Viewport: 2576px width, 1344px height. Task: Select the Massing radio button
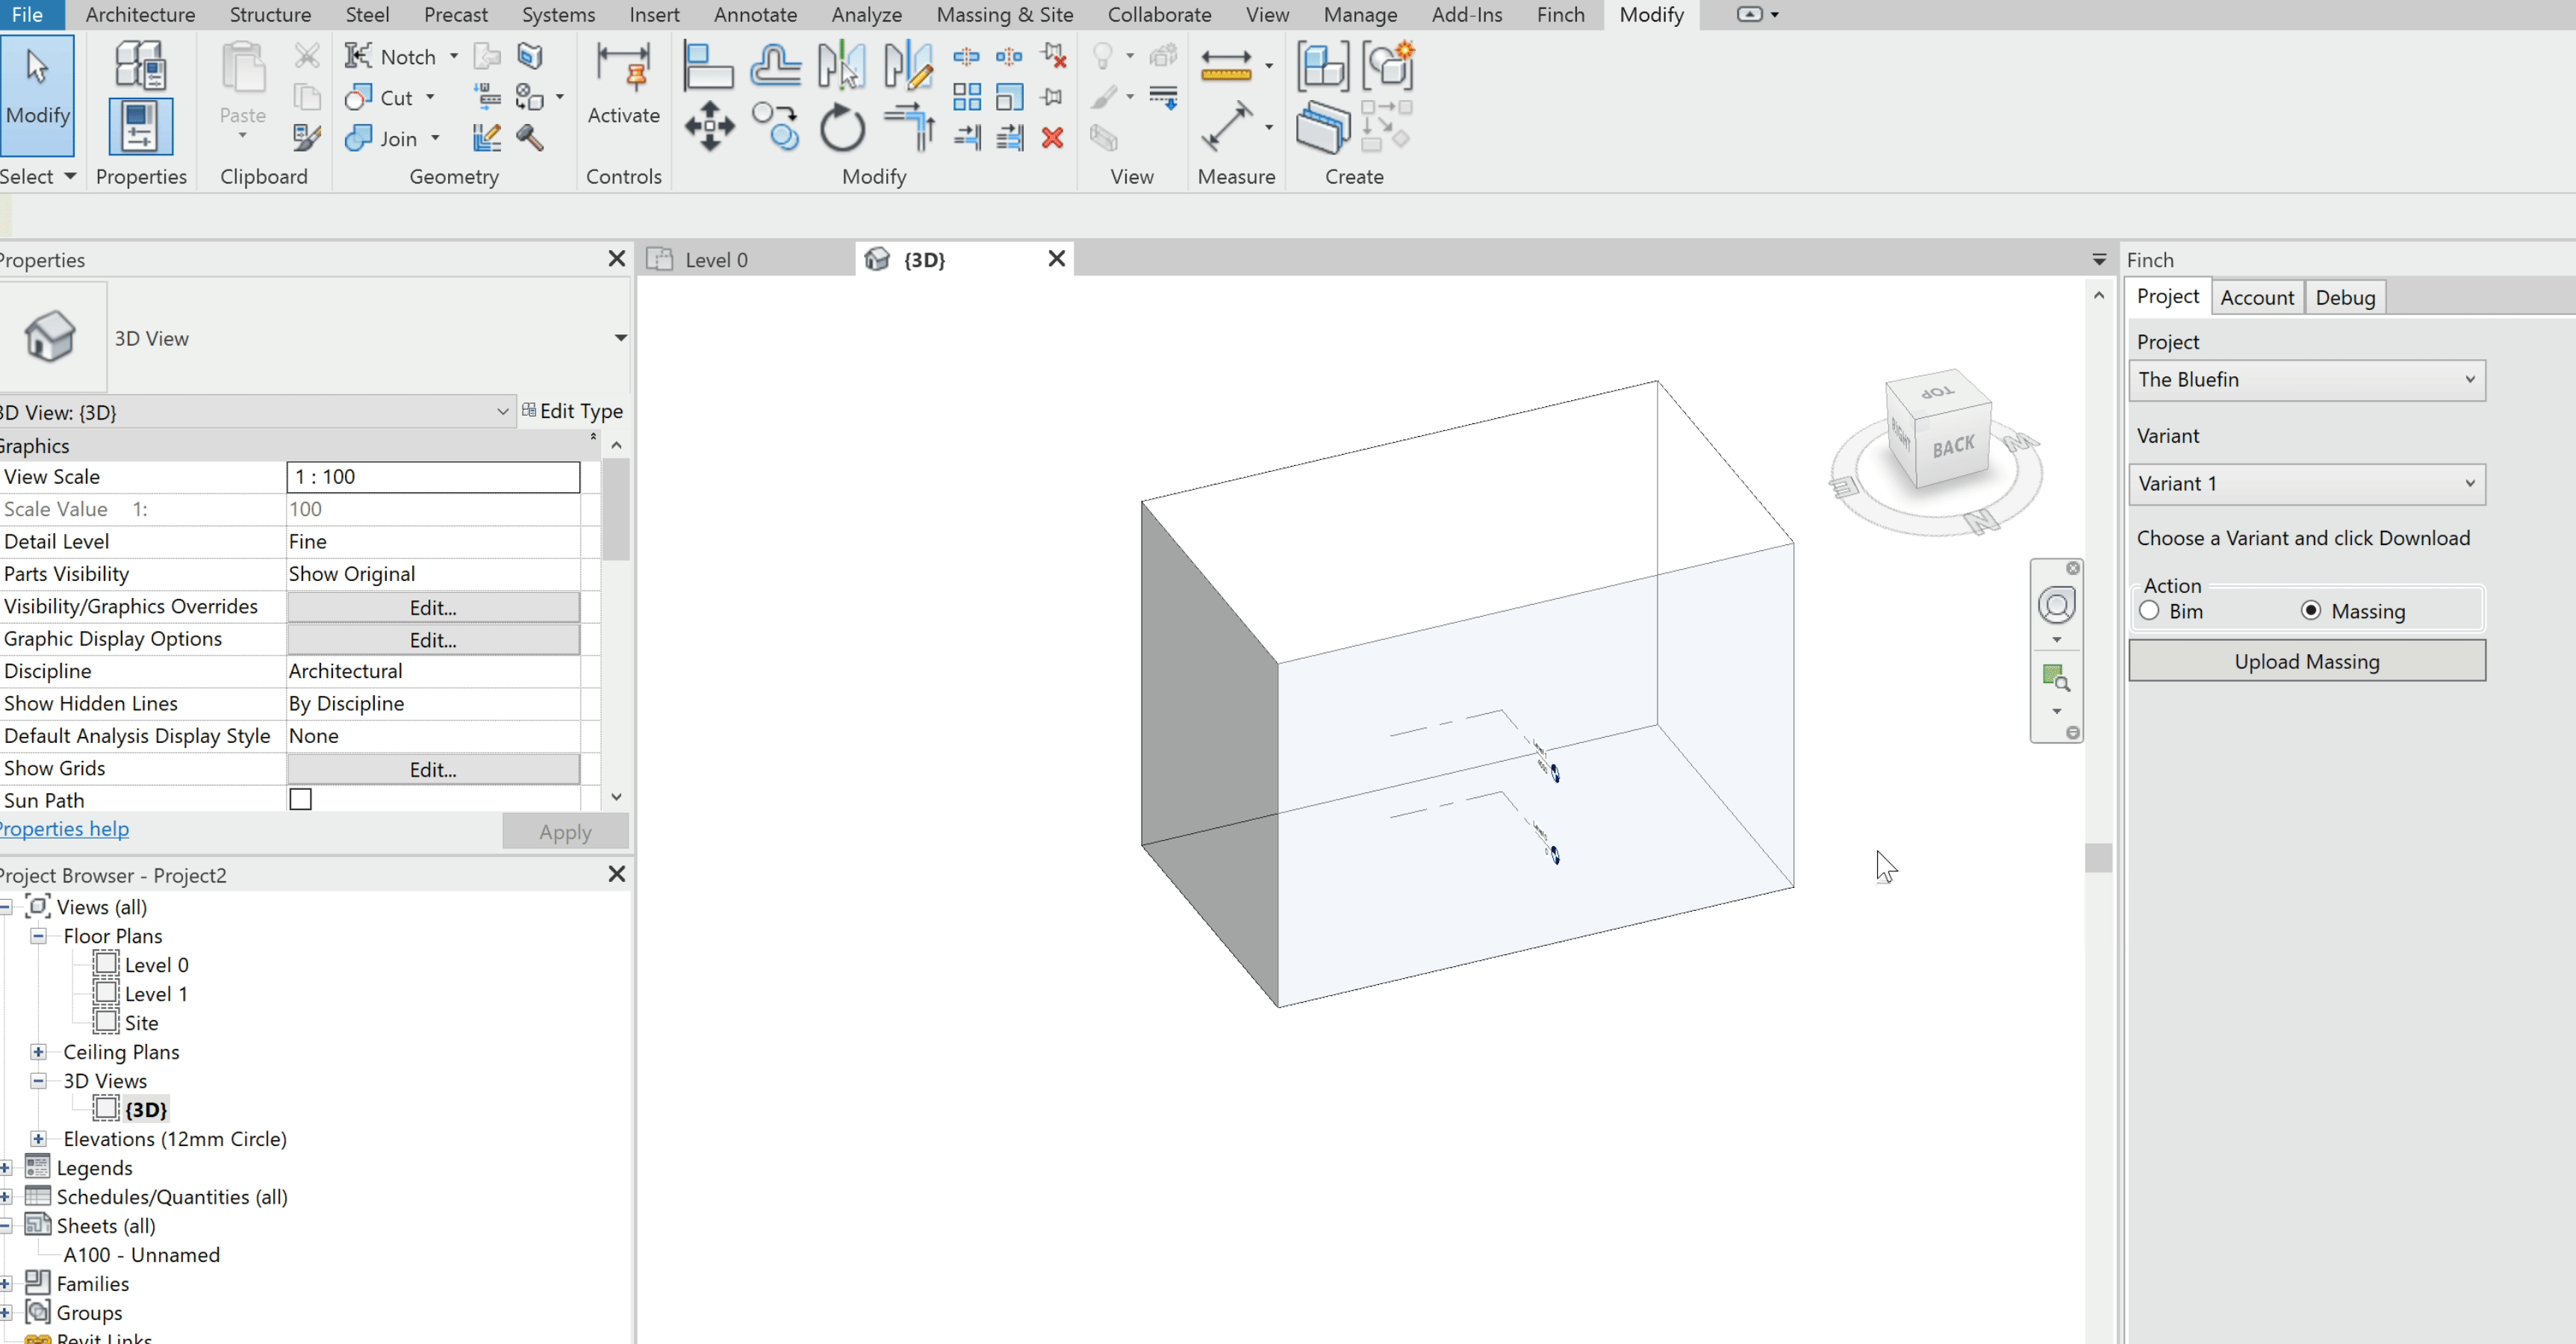coord(2310,610)
